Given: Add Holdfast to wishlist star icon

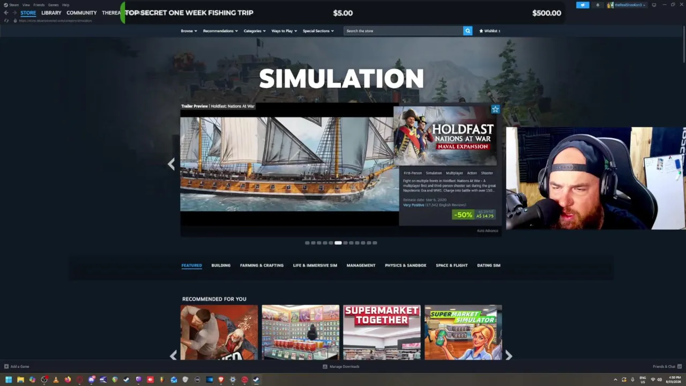Looking at the screenshot, I should (x=495, y=109).
